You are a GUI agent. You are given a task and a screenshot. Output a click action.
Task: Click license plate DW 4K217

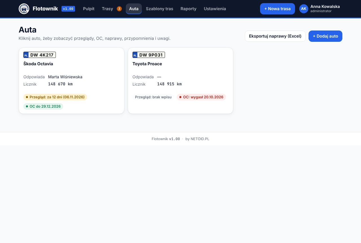tap(39, 55)
